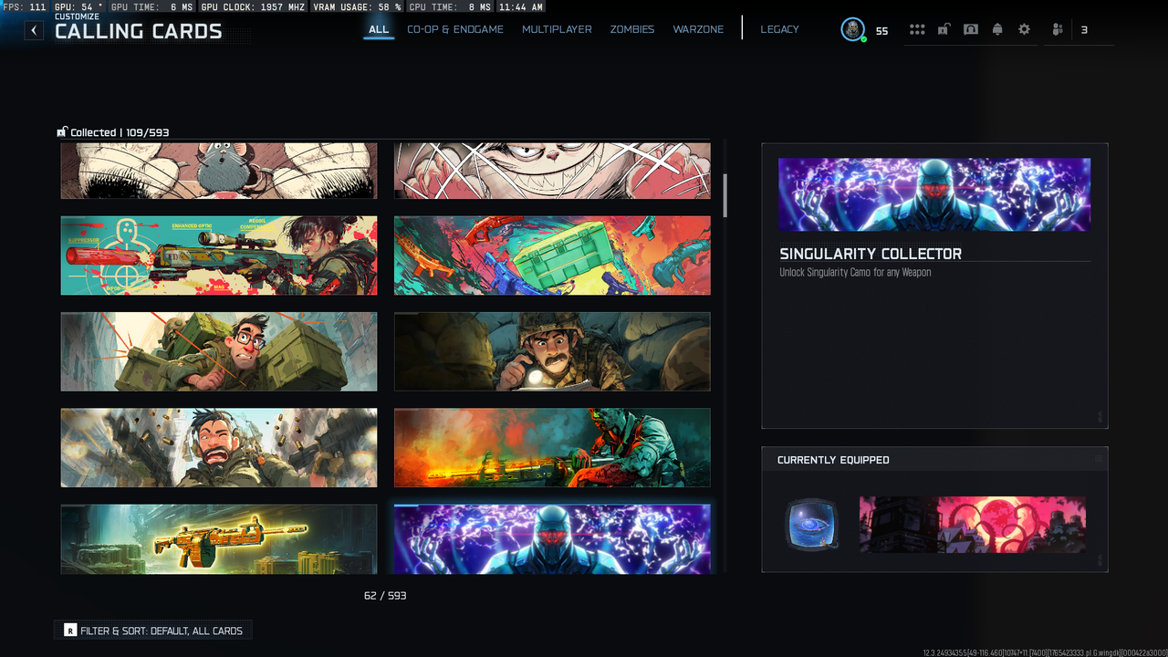1168x657 pixels.
Task: Click the equipped eye emblem
Action: click(x=811, y=525)
